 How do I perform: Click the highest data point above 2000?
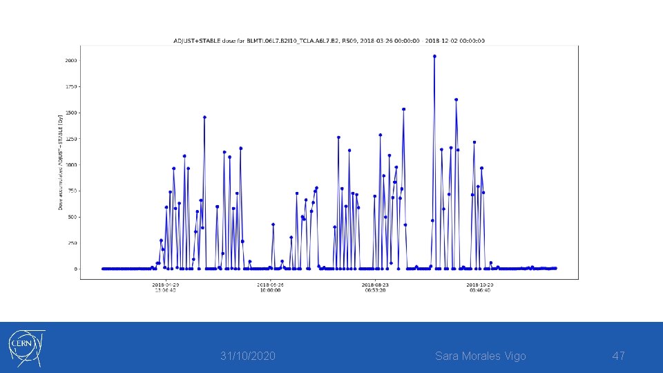pos(434,56)
